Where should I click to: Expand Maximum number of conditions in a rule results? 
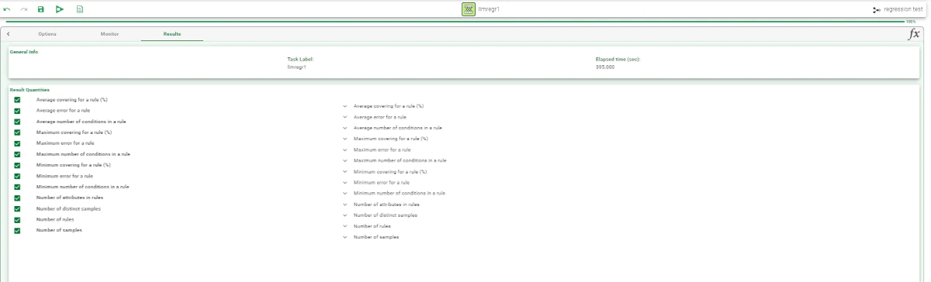click(x=345, y=160)
